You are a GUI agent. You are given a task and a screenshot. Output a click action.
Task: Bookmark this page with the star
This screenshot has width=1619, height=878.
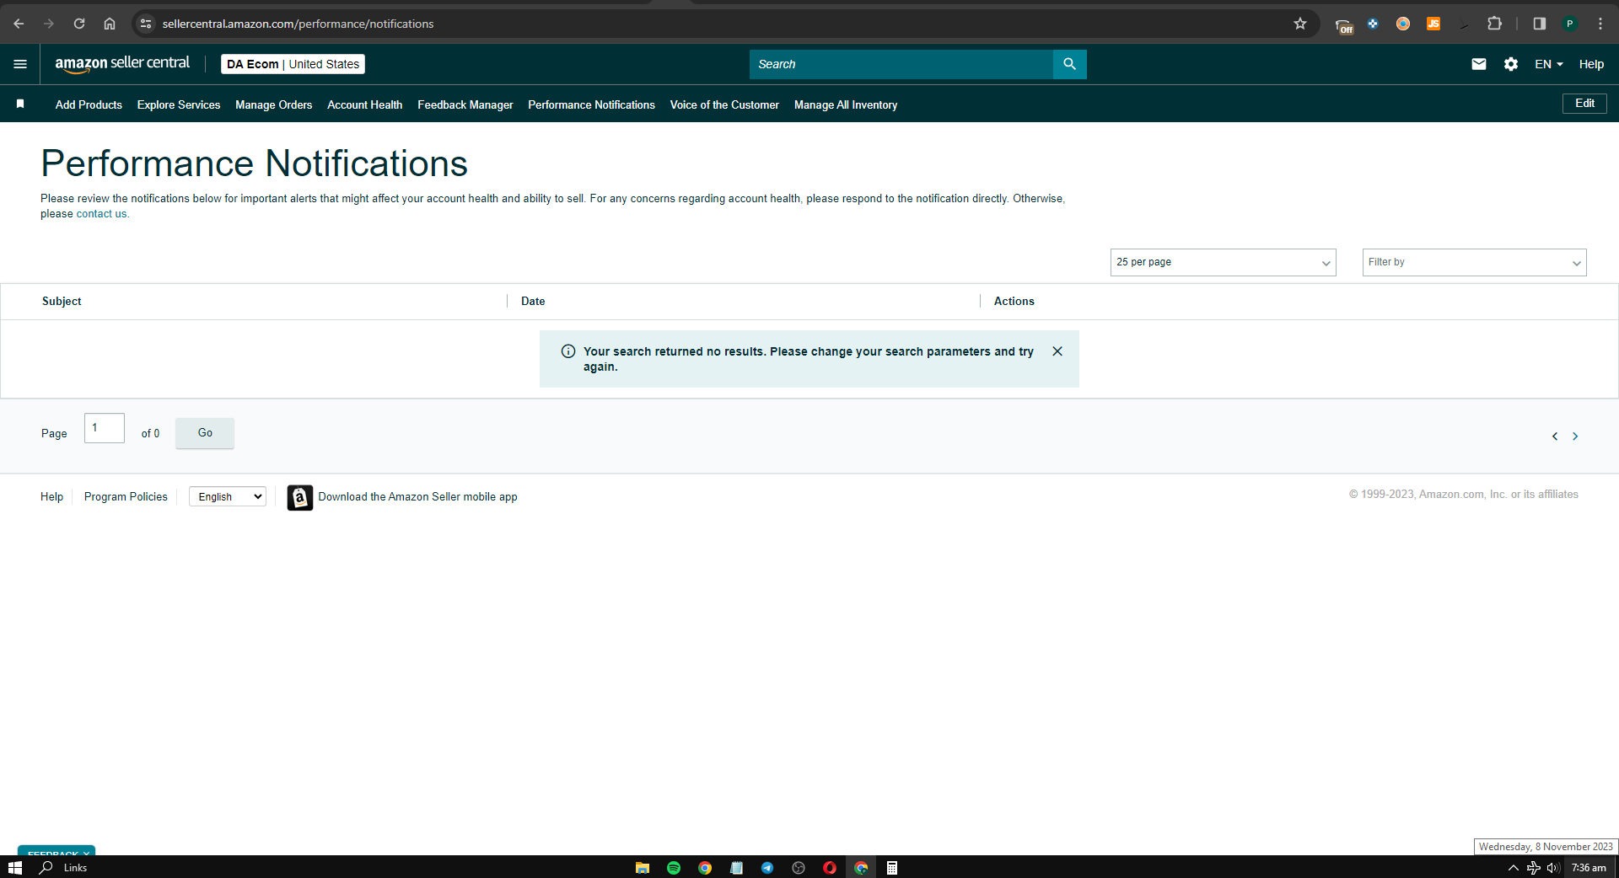pyautogui.click(x=1300, y=24)
